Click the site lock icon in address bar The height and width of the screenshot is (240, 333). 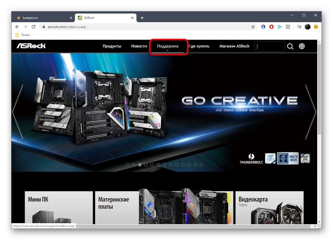tap(44, 27)
